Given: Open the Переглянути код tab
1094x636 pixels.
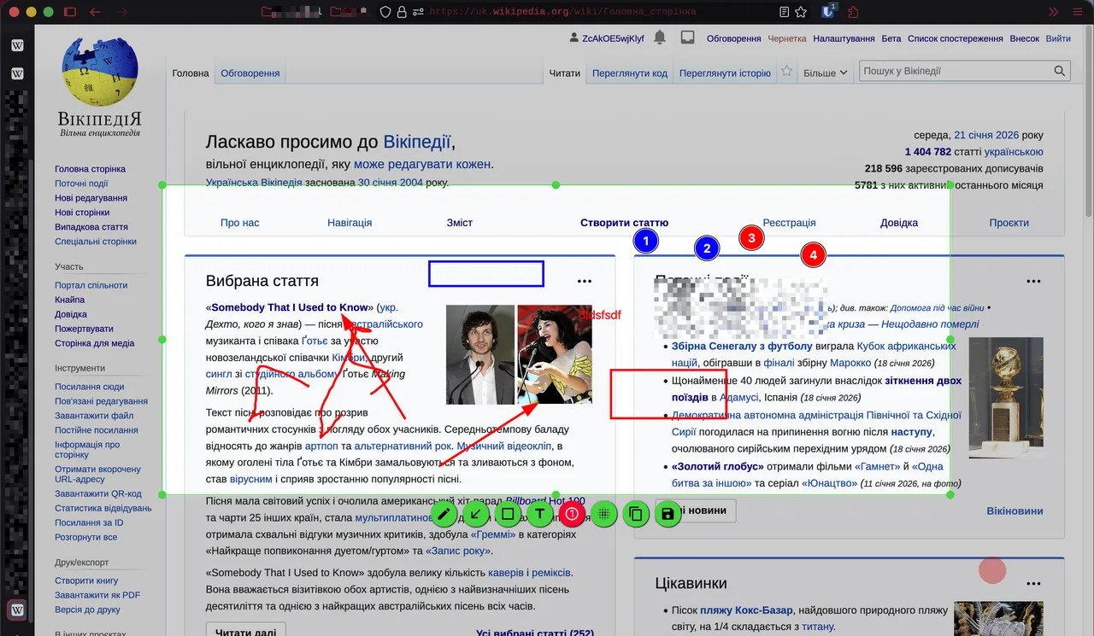Looking at the screenshot, I should (630, 73).
